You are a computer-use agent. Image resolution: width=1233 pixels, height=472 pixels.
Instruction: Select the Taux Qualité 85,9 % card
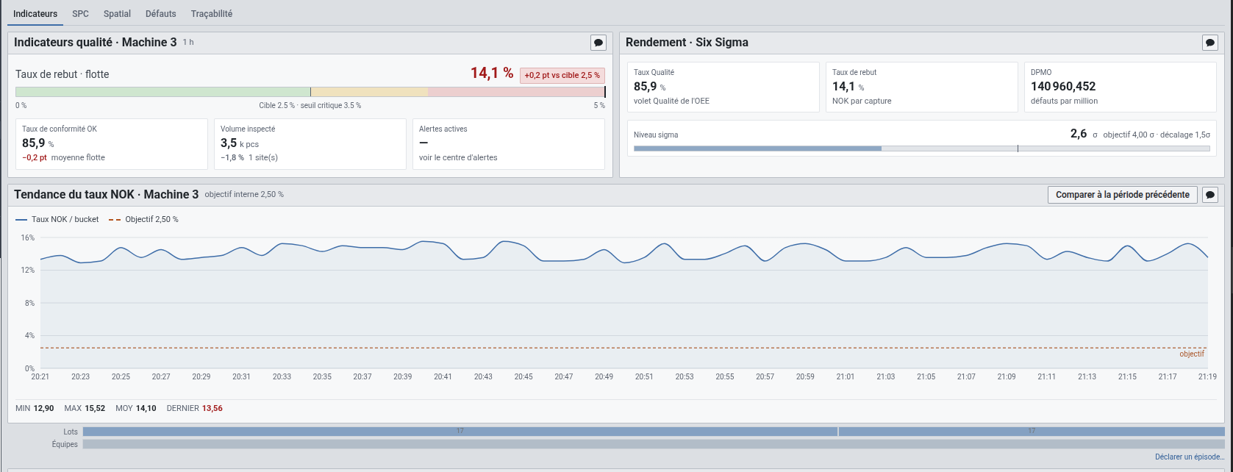pos(723,87)
